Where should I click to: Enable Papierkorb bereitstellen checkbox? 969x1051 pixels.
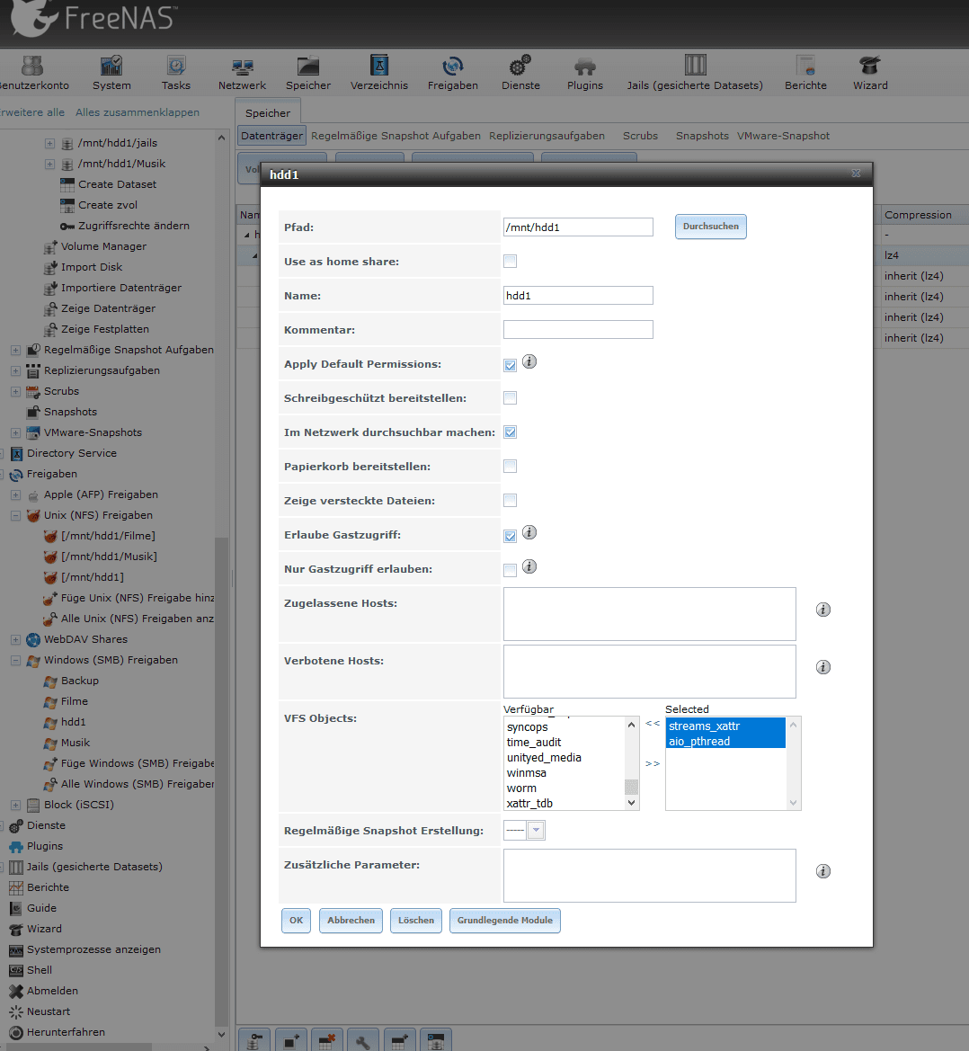coord(510,467)
